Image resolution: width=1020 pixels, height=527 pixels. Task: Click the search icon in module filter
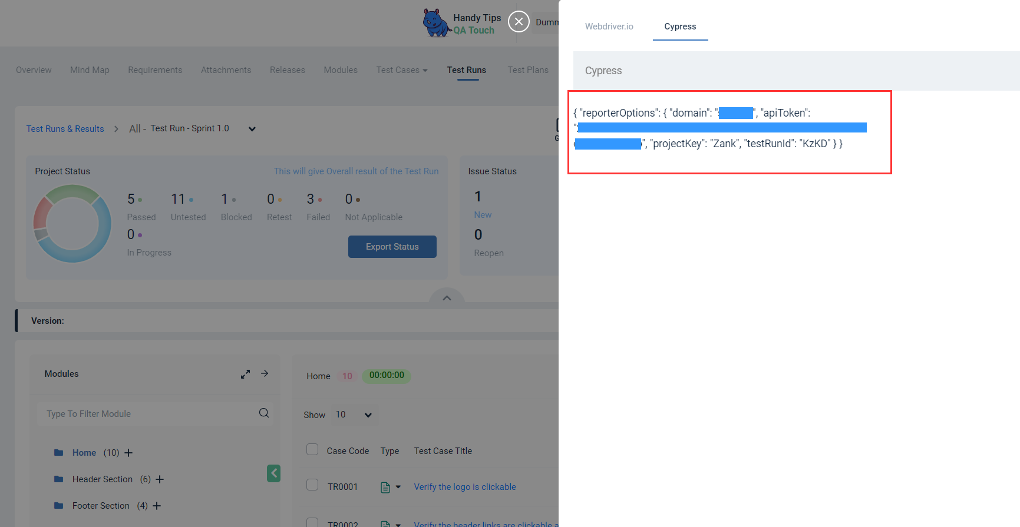(264, 413)
